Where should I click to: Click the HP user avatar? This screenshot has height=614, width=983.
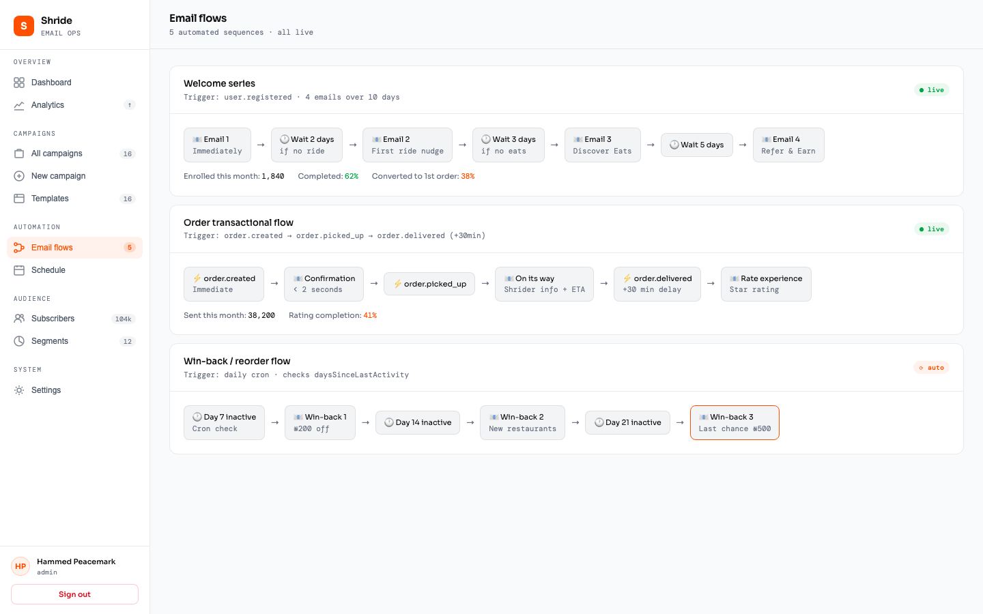coord(20,566)
